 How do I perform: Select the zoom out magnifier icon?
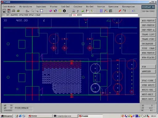[32, 11]
